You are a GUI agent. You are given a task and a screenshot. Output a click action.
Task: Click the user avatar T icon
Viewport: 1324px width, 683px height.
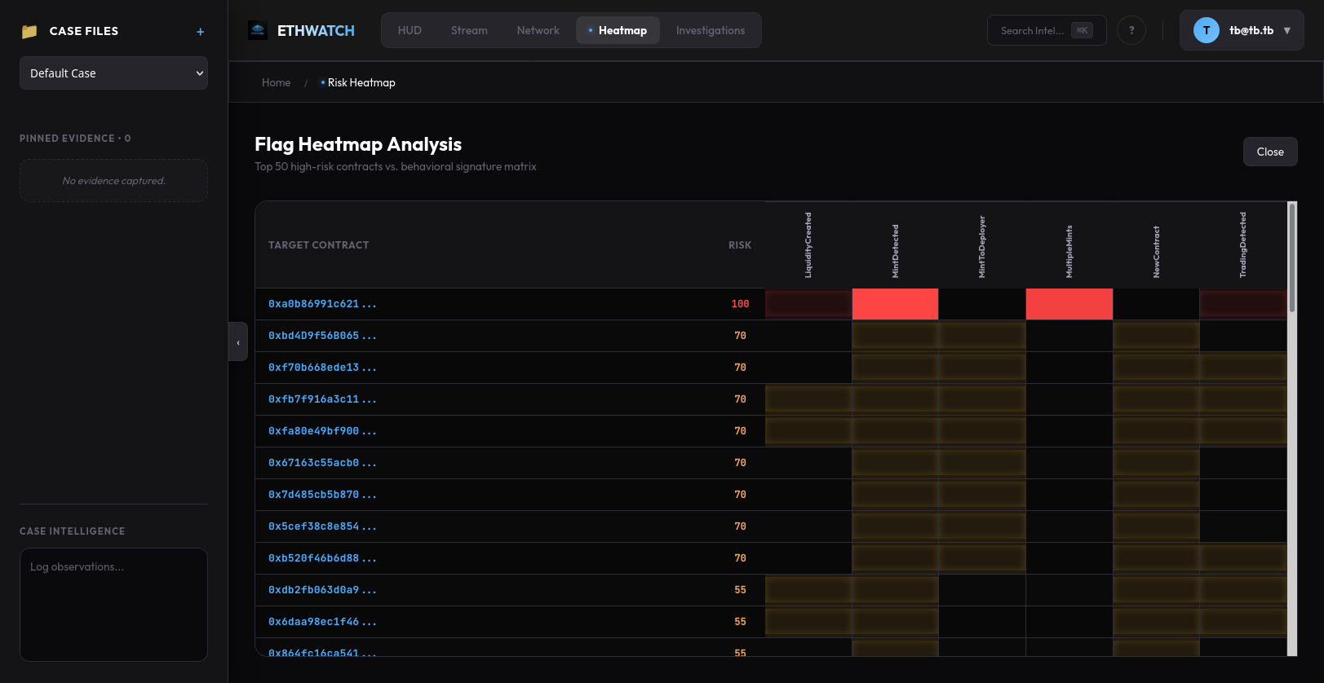pos(1206,30)
